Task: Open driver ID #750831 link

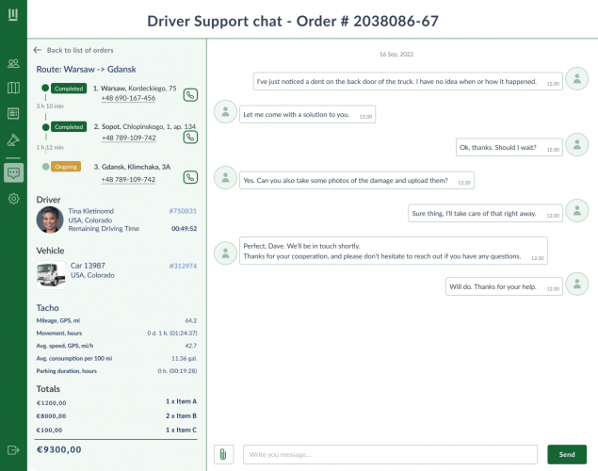Action: [x=183, y=211]
